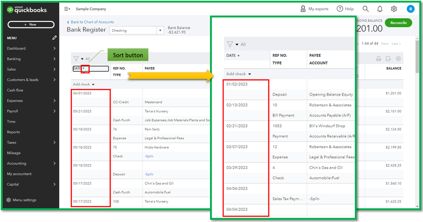Select the Pam Seitz payee row
Screen dimensions: 423x222
pos(152,129)
